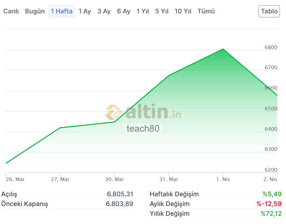Click the line point at 27. Mar

(60, 128)
